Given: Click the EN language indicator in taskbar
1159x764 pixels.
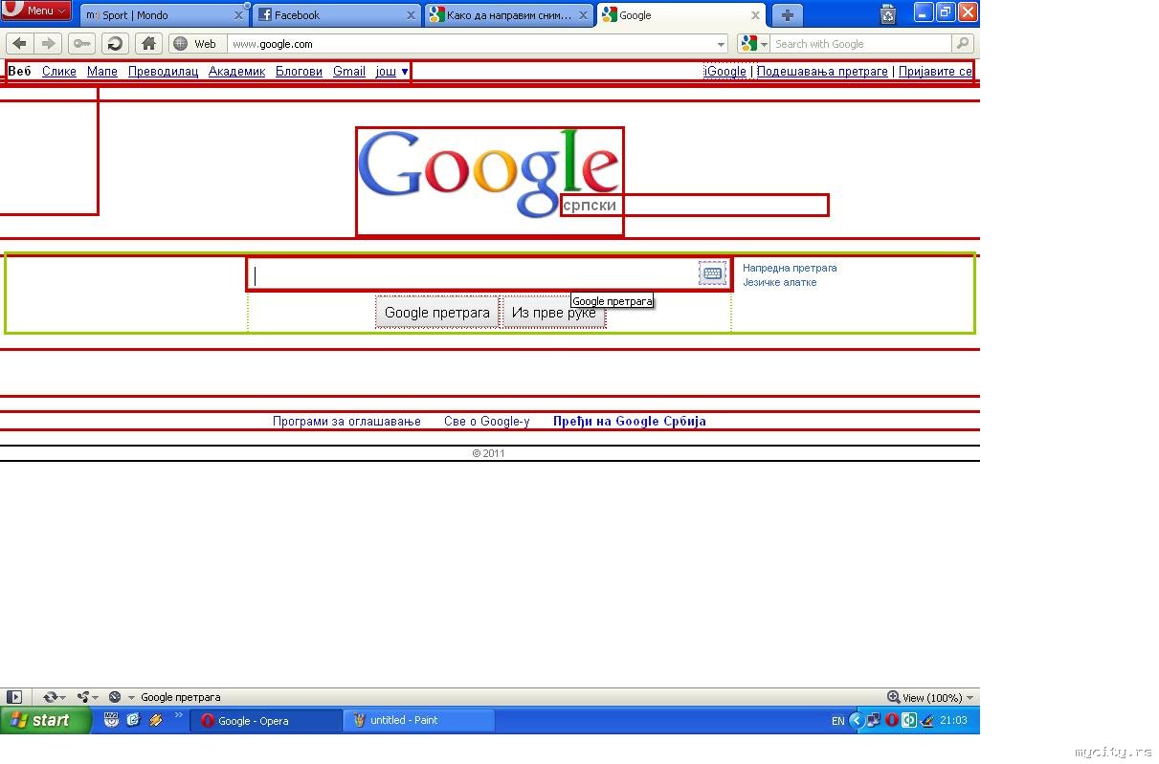Looking at the screenshot, I should point(838,721).
